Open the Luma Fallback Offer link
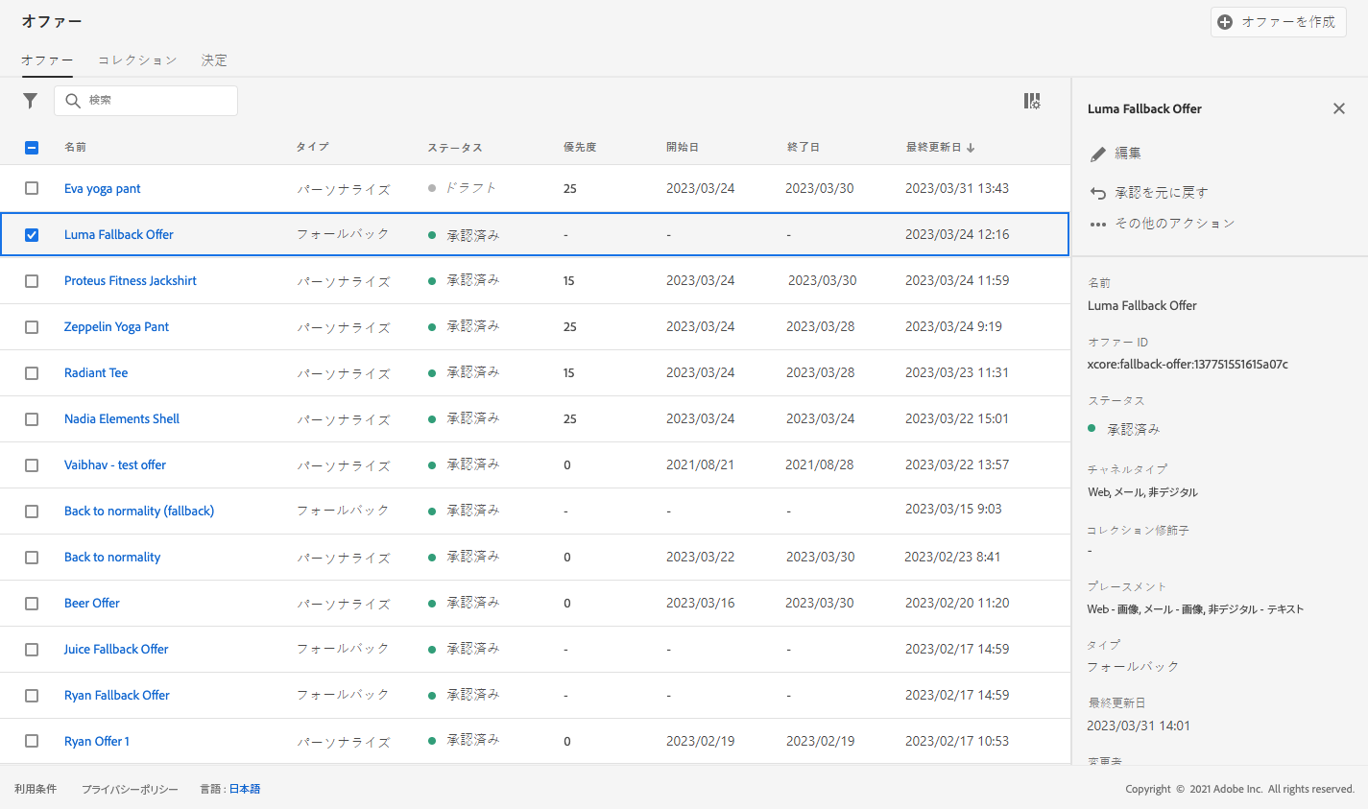This screenshot has width=1368, height=809. tap(119, 235)
